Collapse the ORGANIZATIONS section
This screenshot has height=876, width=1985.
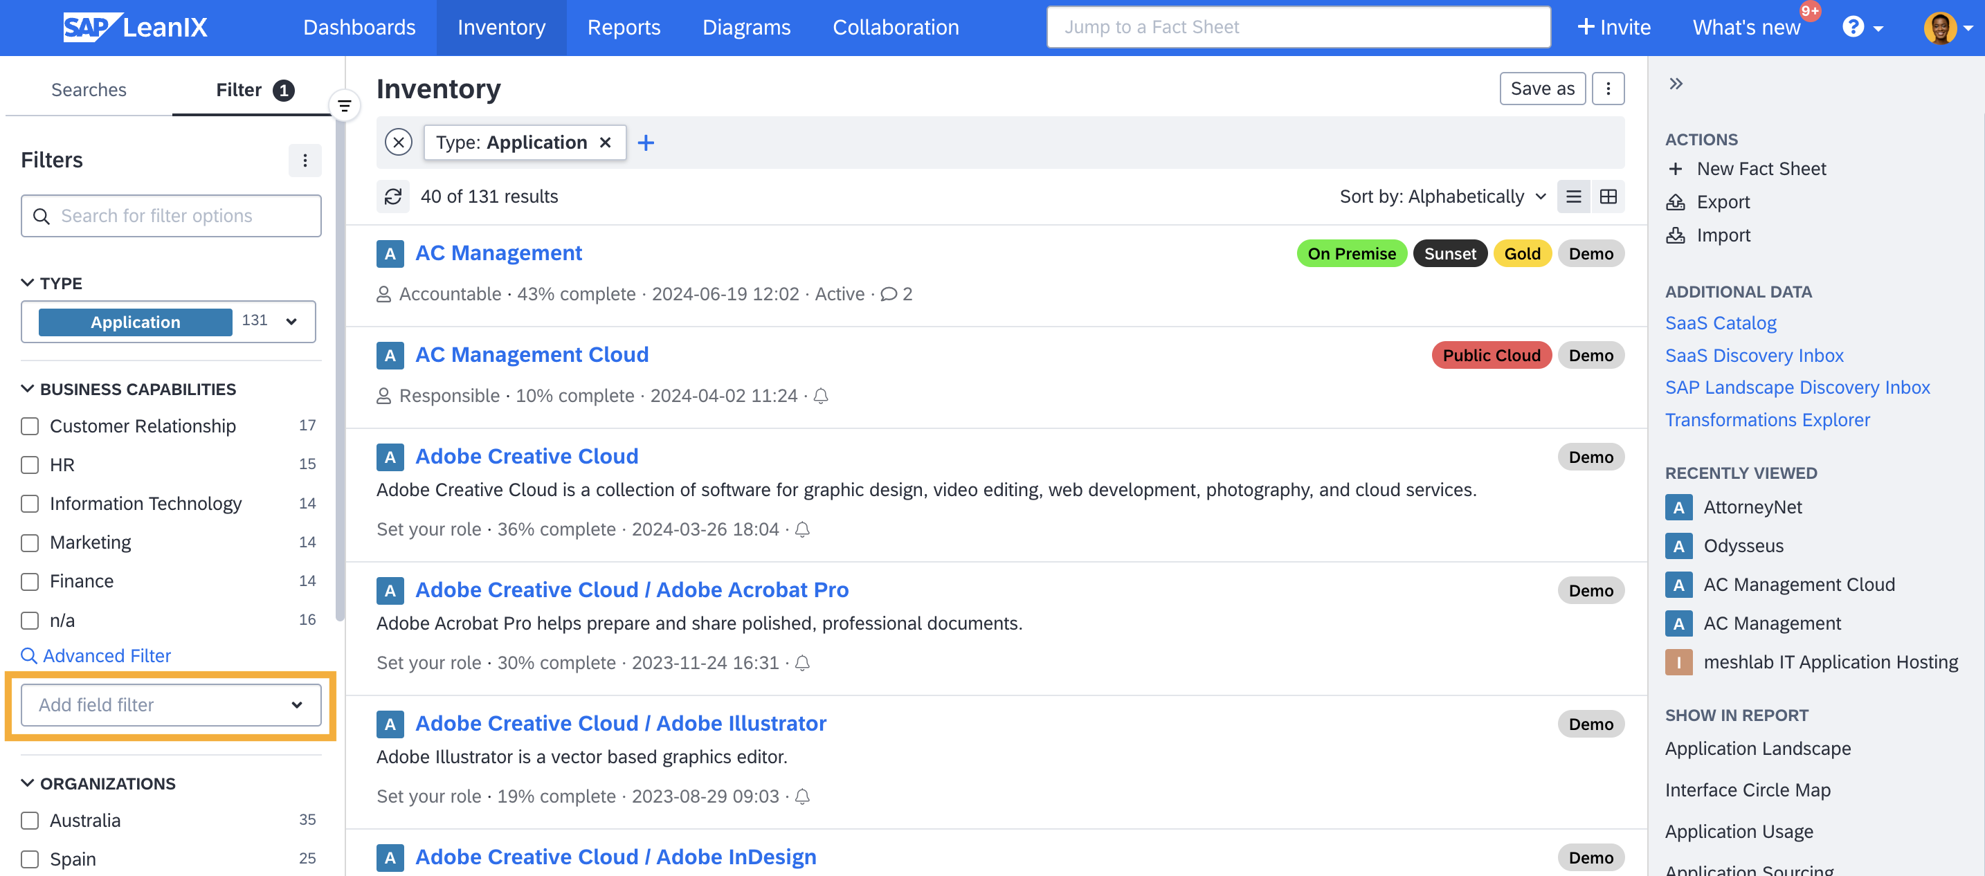(27, 783)
